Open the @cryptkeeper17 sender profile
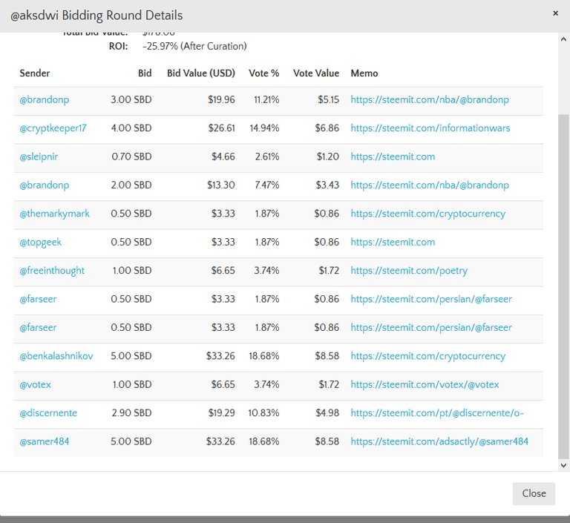 pos(53,128)
